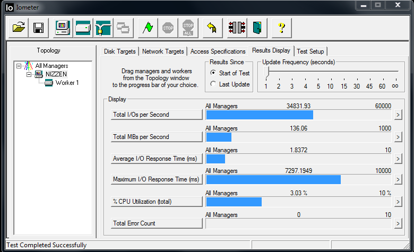
Task: Open details arrow for CPU Utilization
Action: tap(398, 202)
